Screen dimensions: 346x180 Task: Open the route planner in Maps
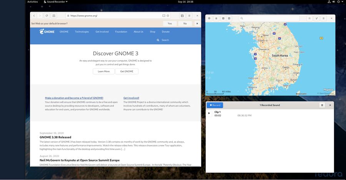316,18
